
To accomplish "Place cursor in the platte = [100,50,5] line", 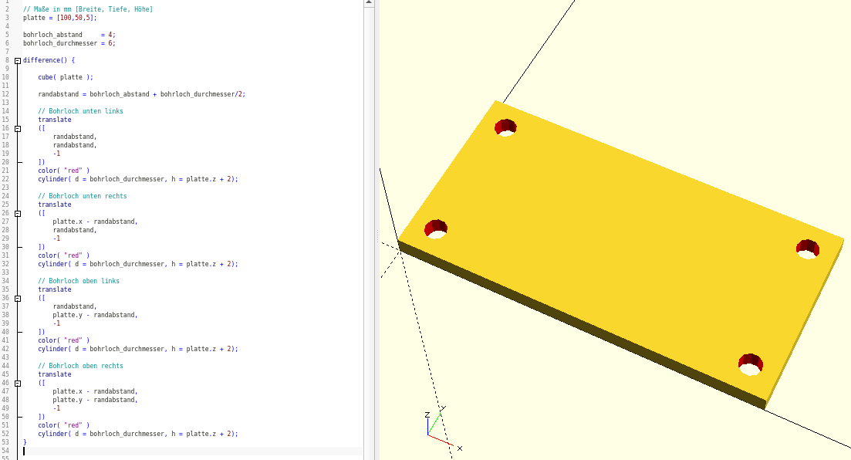I will click(x=60, y=18).
